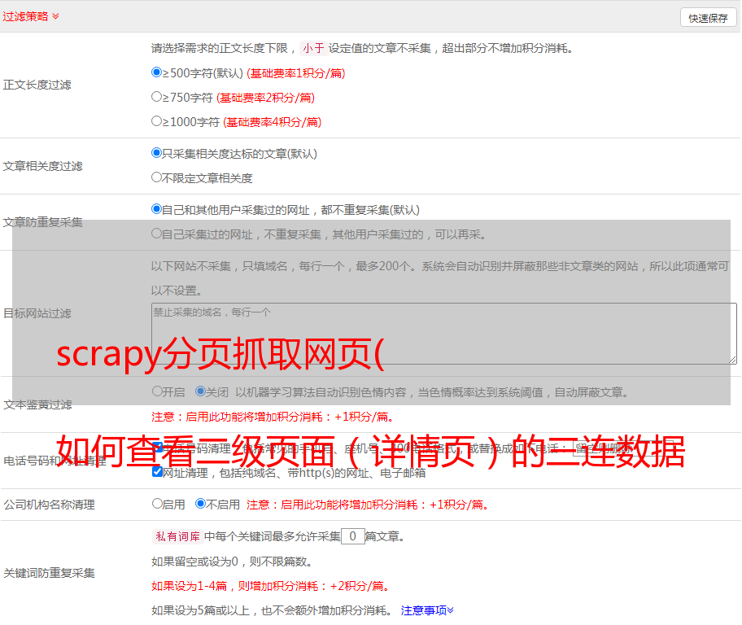Screen dimensions: 742x625
Task: Click the 公司机构名称清理 row label
Action: (x=49, y=505)
